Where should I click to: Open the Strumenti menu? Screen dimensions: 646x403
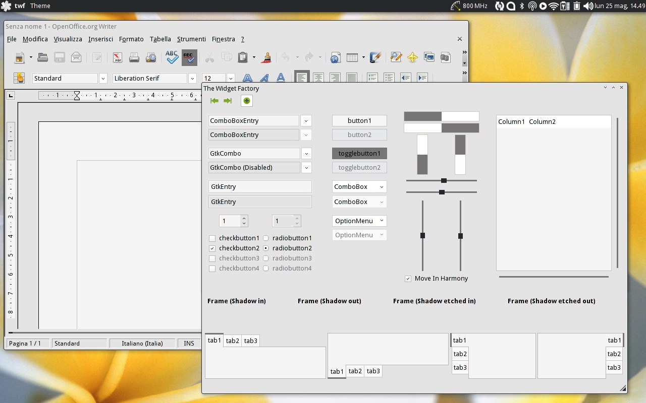coord(191,39)
